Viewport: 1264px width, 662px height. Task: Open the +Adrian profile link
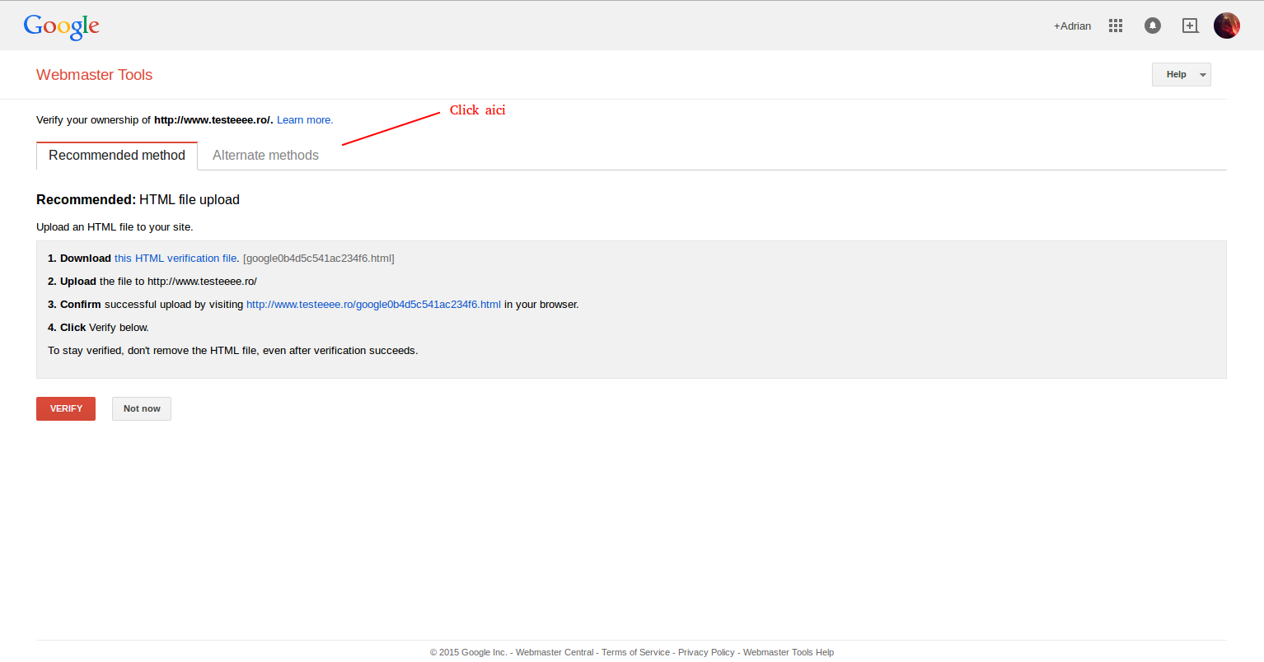click(x=1072, y=26)
